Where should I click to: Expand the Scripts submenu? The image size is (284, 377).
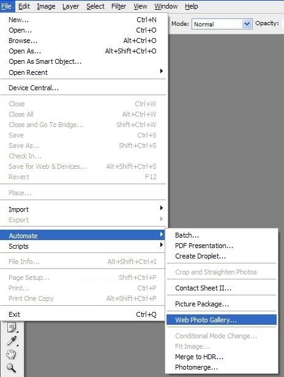point(83,246)
